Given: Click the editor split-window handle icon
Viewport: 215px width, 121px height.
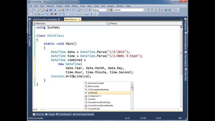Looking at the screenshot, I should pyautogui.click(x=181, y=27).
